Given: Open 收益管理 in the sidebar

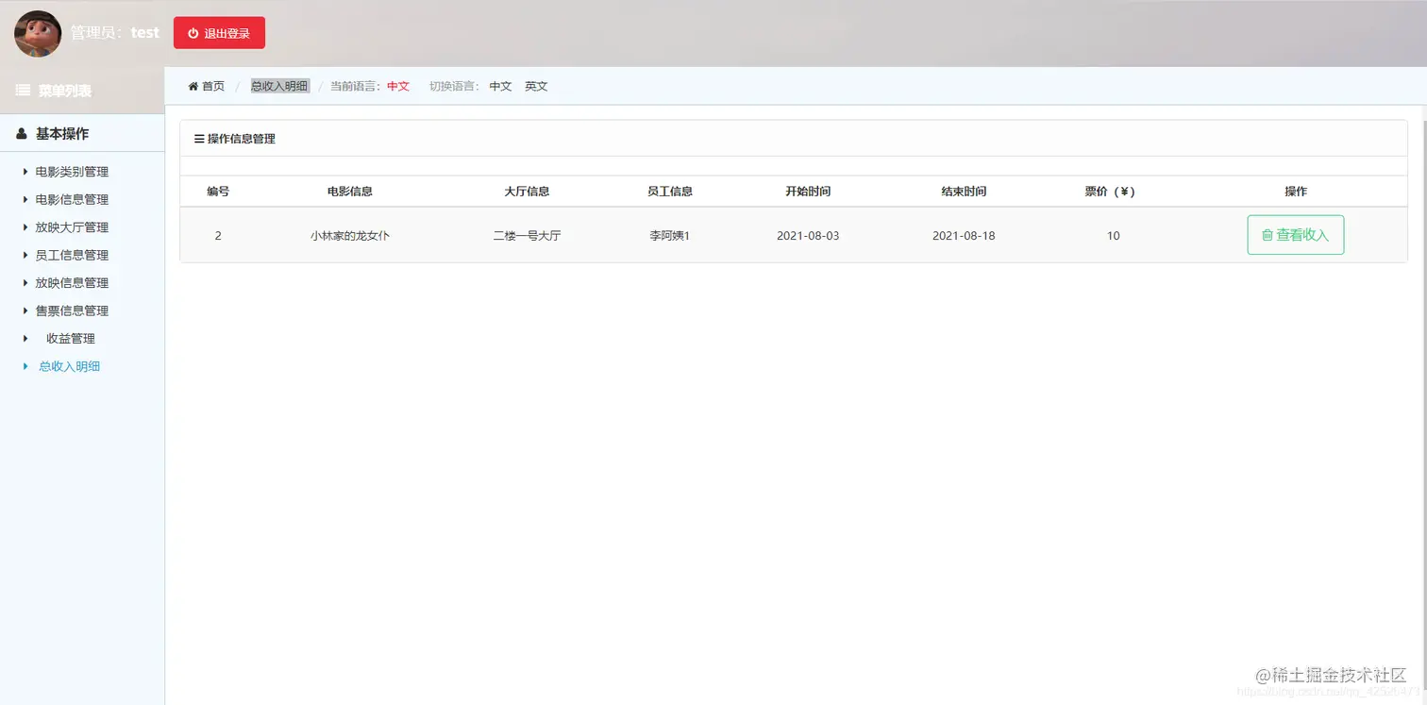Looking at the screenshot, I should tap(71, 339).
